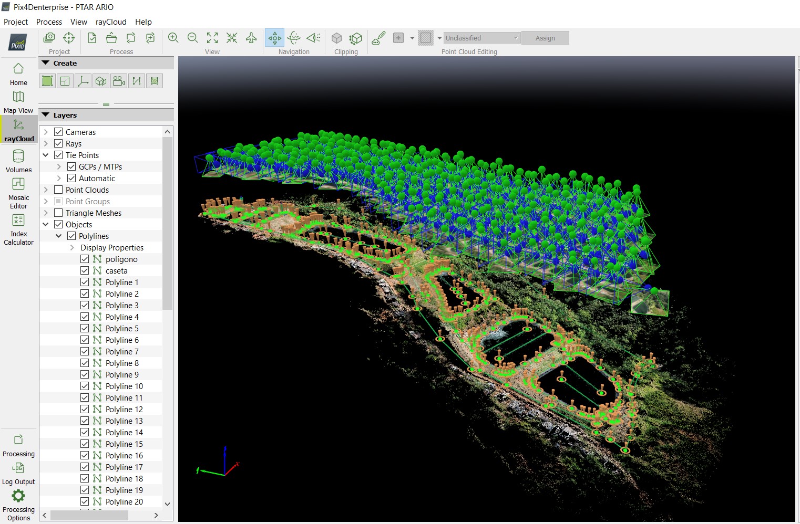Expand Display Properties under Polylines
Screen dimensions: 800x524
coord(72,247)
